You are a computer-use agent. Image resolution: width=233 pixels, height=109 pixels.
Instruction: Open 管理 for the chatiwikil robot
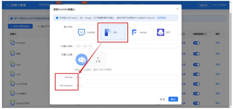[x=218, y=43]
